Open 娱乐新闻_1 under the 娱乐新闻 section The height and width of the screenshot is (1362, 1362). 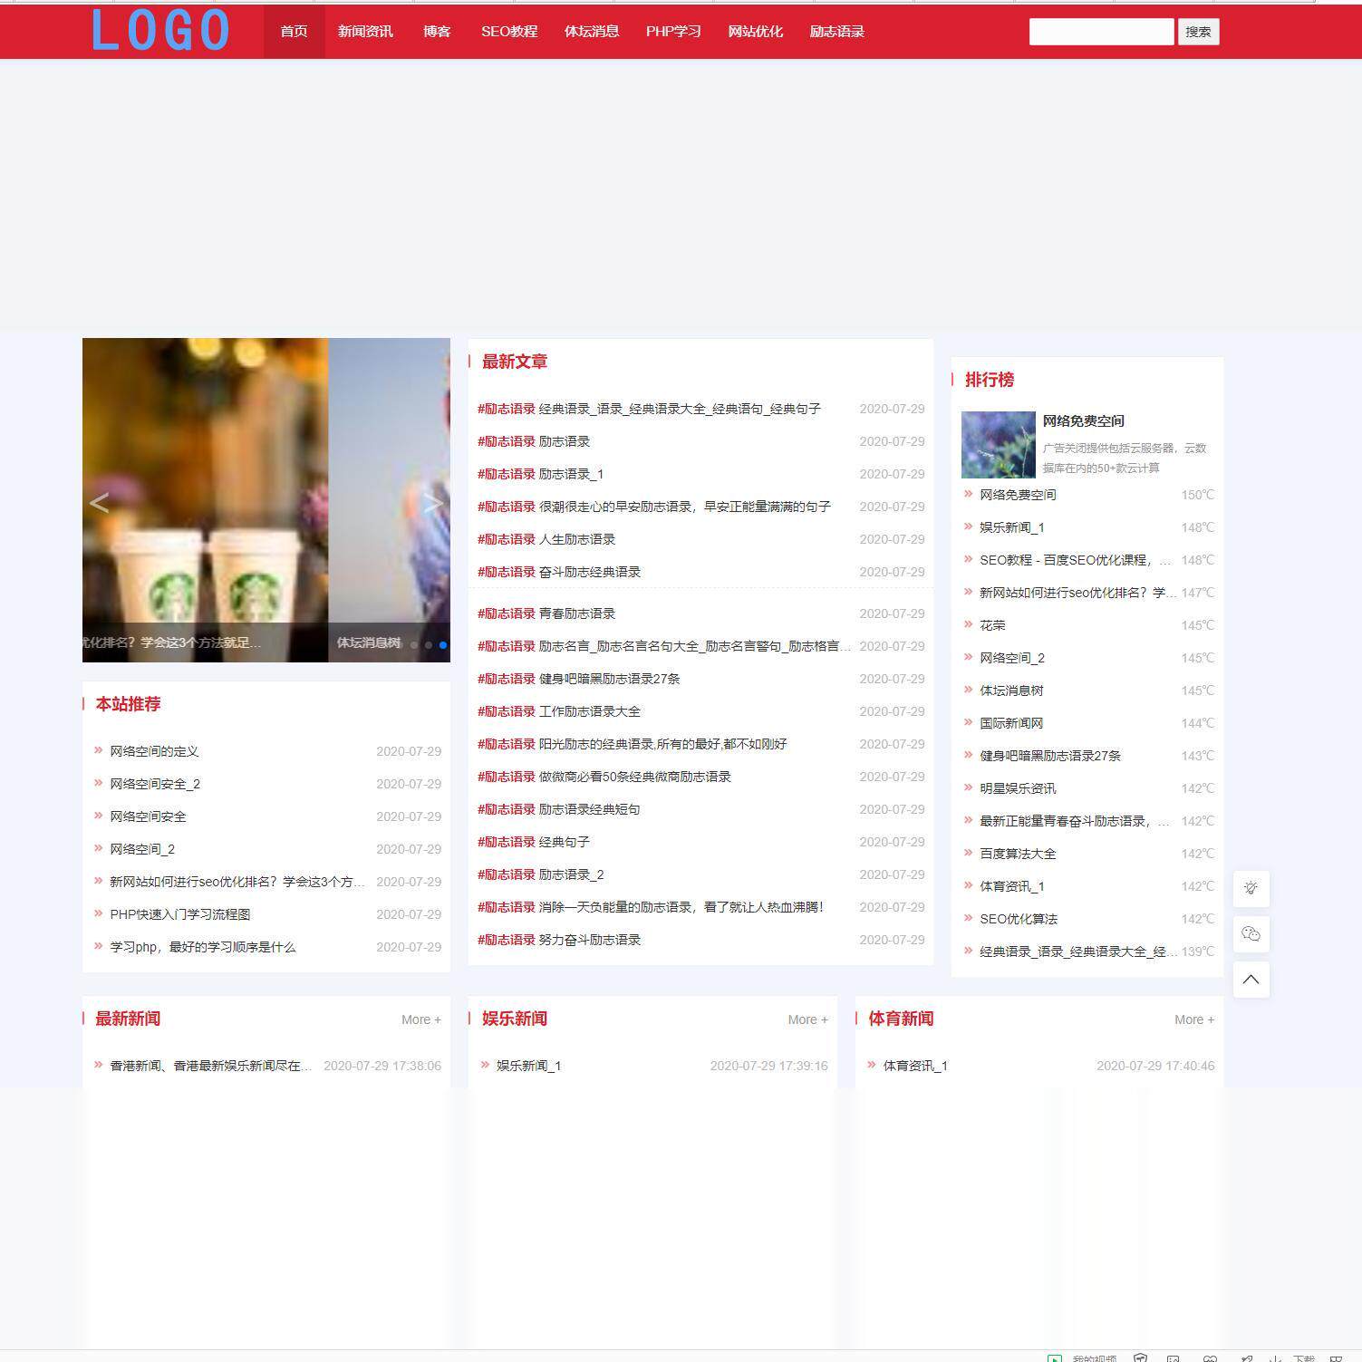(x=529, y=1066)
